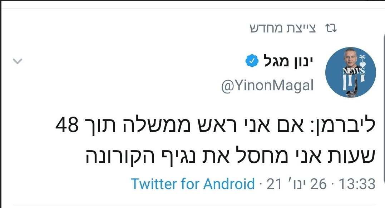Open Yinon Magal's profile picture

350,72
